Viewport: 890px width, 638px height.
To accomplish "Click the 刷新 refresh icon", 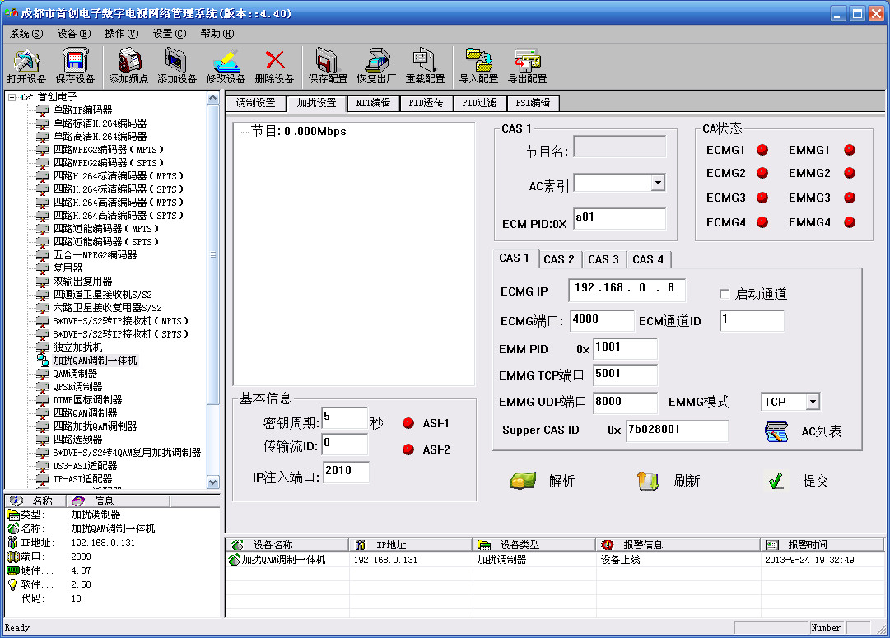I will pyautogui.click(x=648, y=481).
